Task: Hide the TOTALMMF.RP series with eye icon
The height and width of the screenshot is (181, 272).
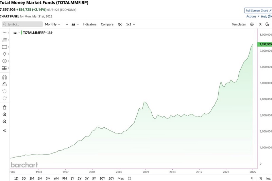Action: click(15, 33)
